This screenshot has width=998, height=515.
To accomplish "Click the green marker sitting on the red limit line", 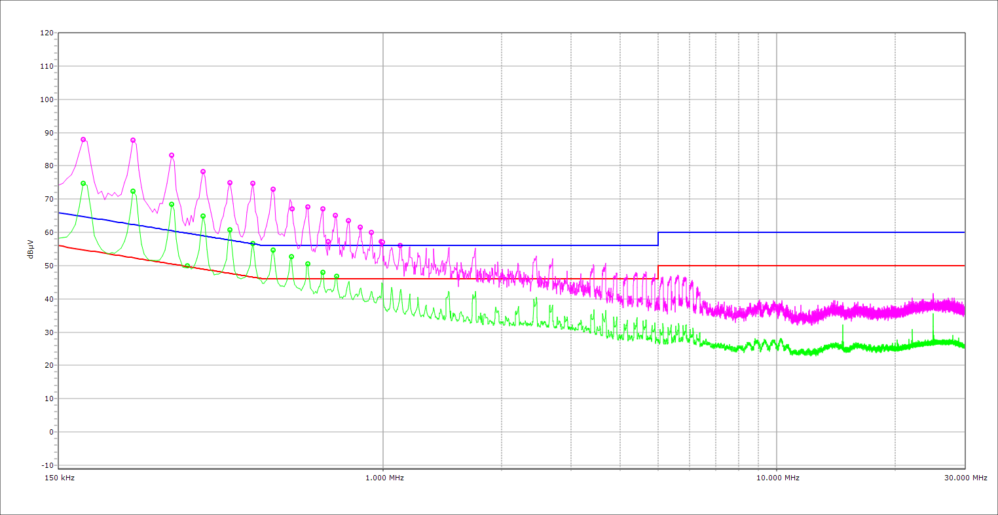I will tap(187, 266).
